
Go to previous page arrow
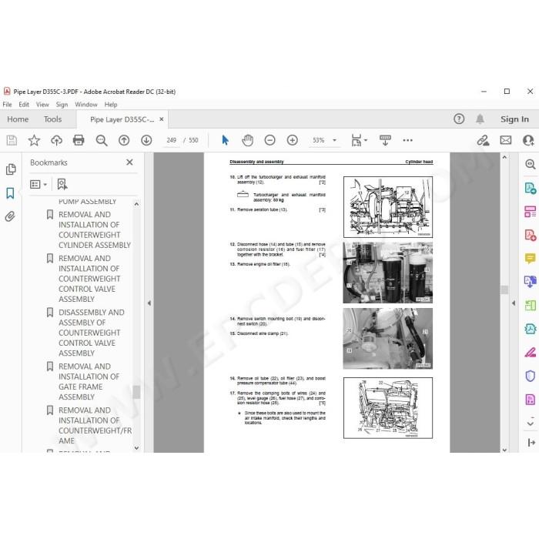point(124,140)
